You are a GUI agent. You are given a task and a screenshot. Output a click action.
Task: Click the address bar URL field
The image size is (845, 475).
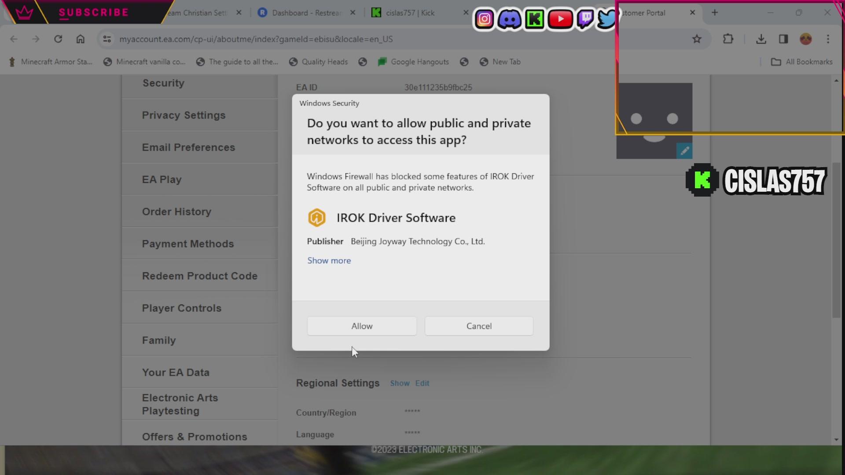255,39
